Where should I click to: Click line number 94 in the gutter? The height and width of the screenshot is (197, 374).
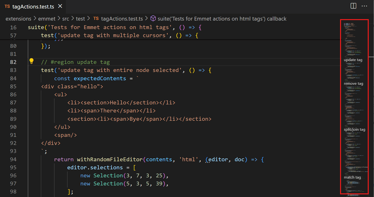[13, 159]
